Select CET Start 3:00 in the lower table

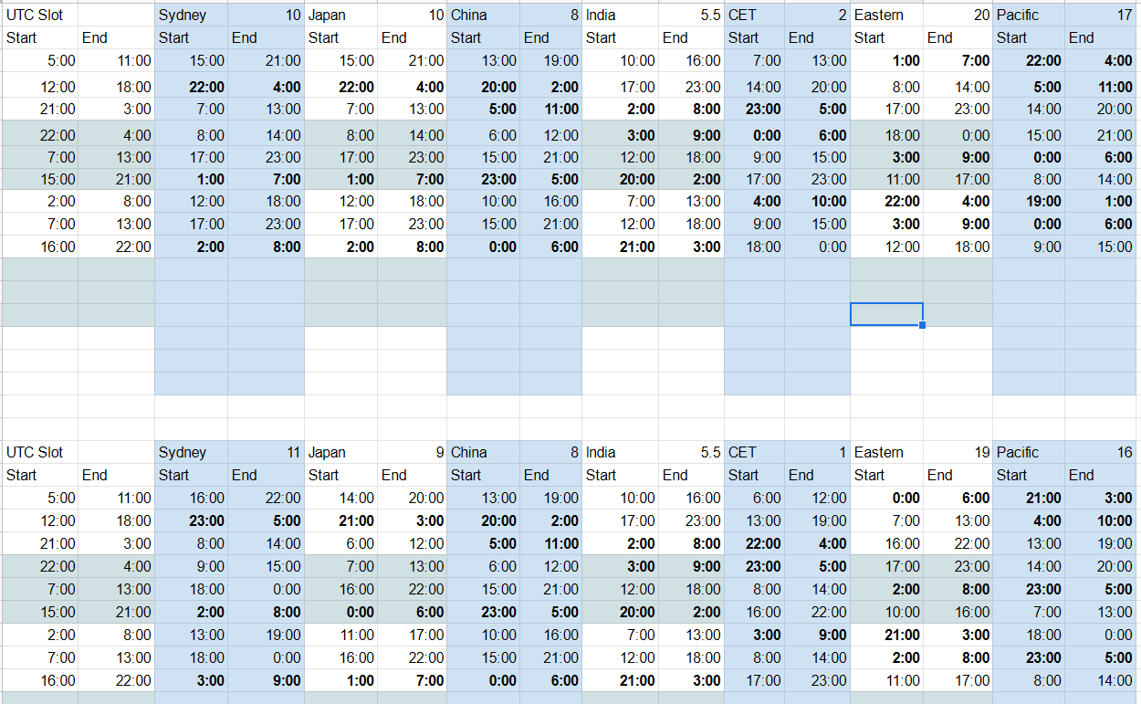[x=754, y=635]
